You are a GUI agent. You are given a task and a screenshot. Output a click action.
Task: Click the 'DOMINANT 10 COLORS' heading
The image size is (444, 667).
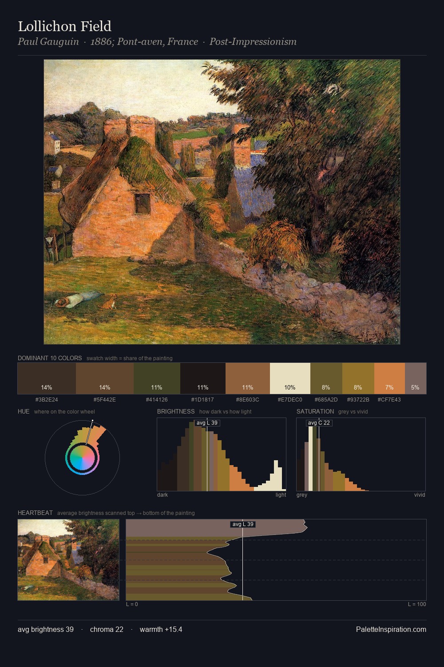(x=50, y=358)
